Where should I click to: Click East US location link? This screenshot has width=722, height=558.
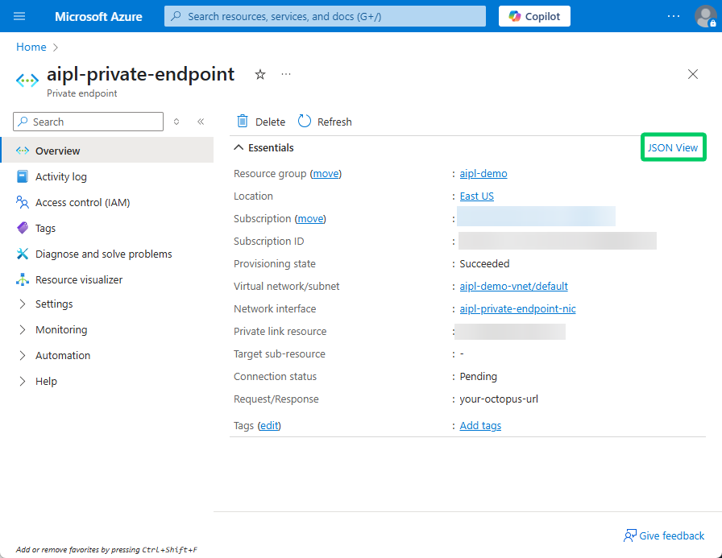click(476, 196)
